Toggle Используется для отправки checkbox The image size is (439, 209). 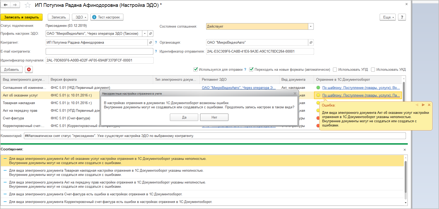[195, 69]
